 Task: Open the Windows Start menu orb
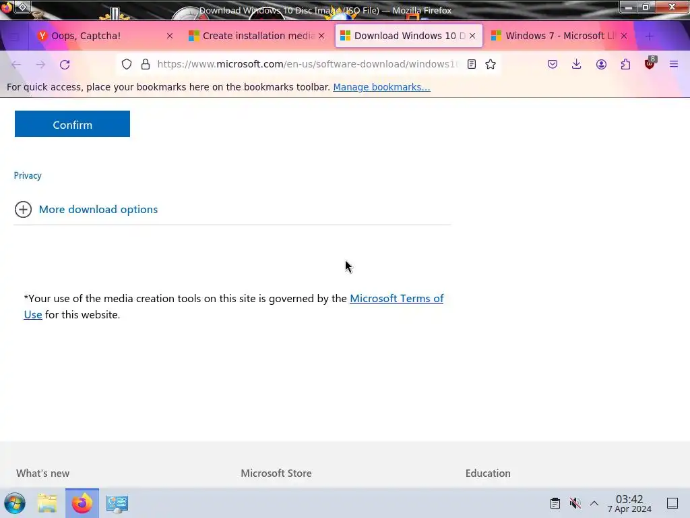(15, 503)
